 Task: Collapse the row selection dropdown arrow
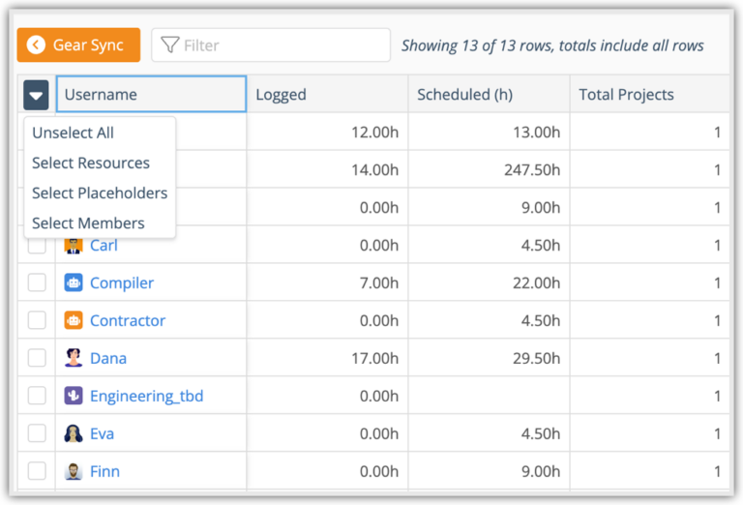(x=37, y=95)
